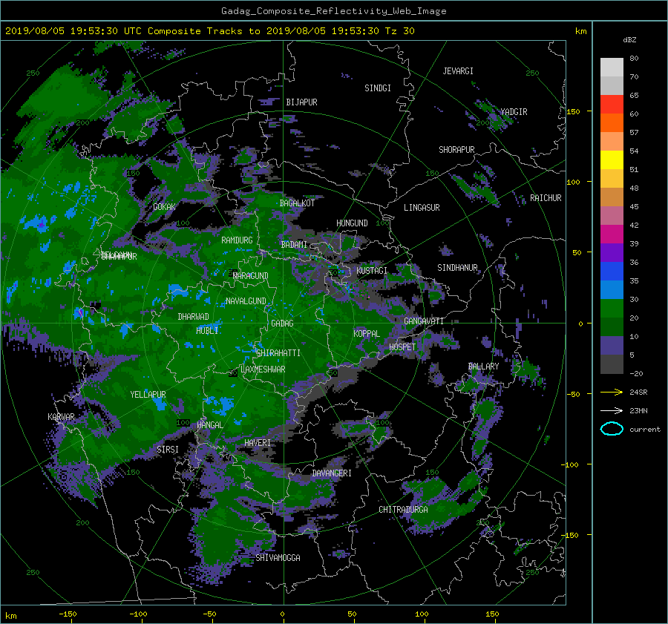This screenshot has width=668, height=624.
Task: Click the SINDHANUR city label
Action: coord(457,268)
